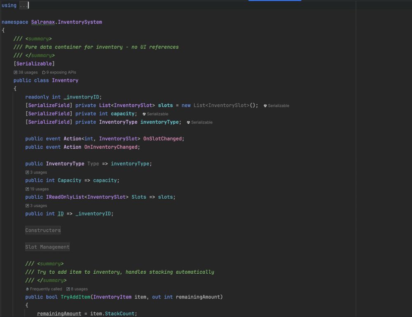Click the namespace keyword
Screen dimensions: 412x317
15,22
